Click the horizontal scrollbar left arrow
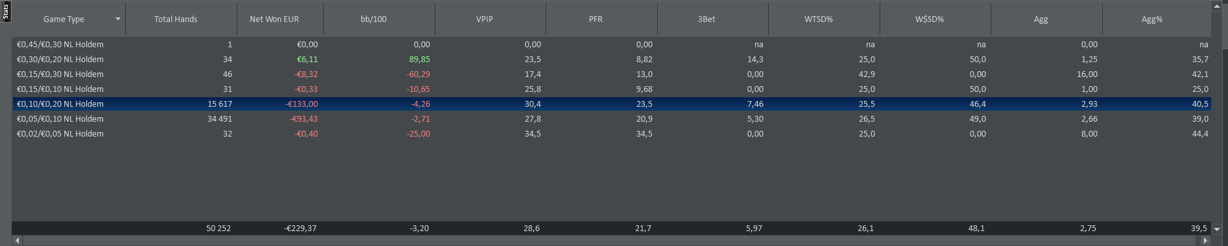 (x=18, y=240)
